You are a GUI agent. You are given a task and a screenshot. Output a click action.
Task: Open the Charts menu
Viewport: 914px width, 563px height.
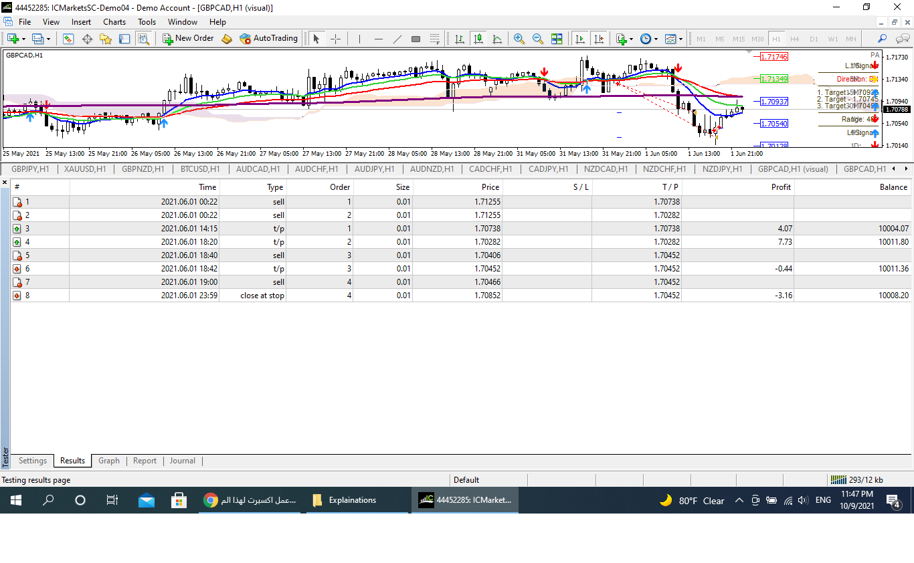tap(114, 22)
